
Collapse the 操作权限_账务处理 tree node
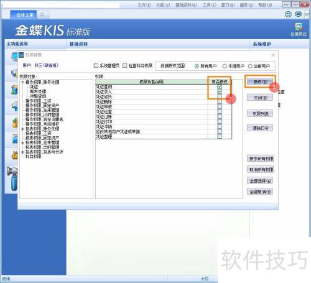click(22, 82)
